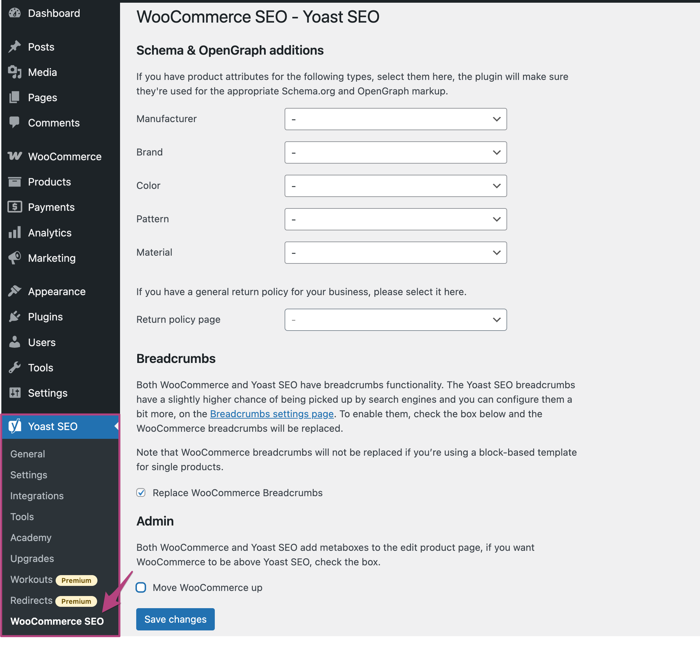Click the Posts pushpin icon
This screenshot has height=651, width=700.
point(15,47)
